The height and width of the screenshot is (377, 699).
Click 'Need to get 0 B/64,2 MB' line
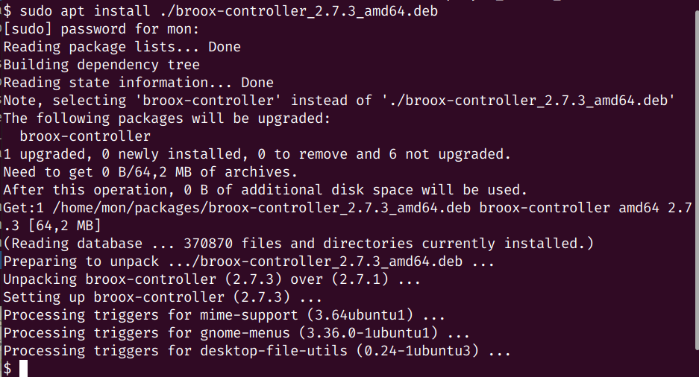pyautogui.click(x=150, y=172)
